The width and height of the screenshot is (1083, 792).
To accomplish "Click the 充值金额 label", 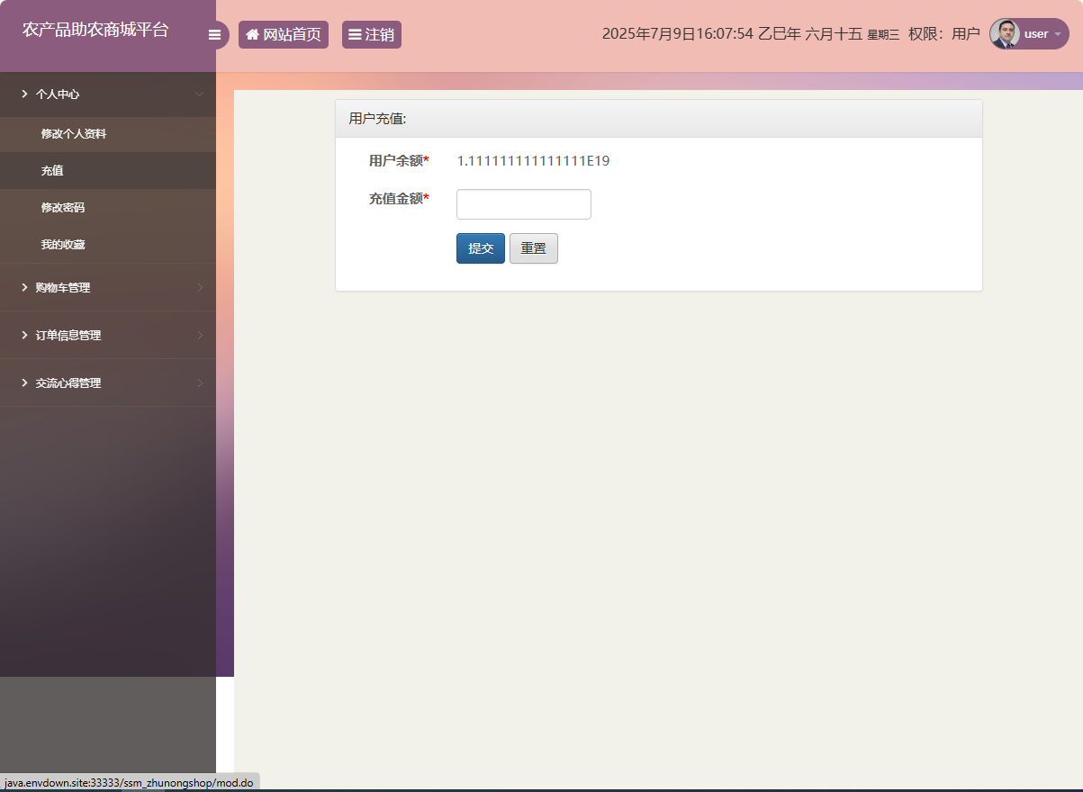I will 399,199.
